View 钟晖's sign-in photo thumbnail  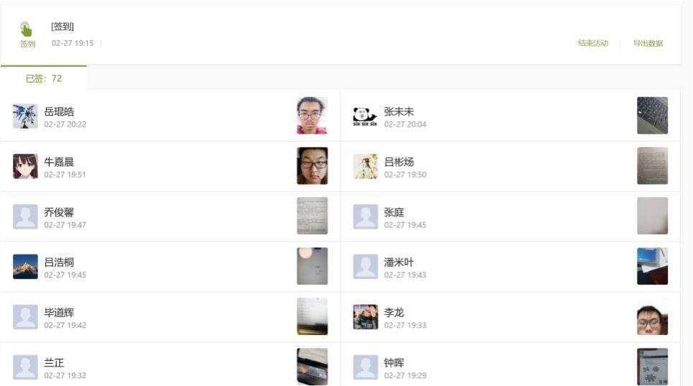tap(652, 367)
